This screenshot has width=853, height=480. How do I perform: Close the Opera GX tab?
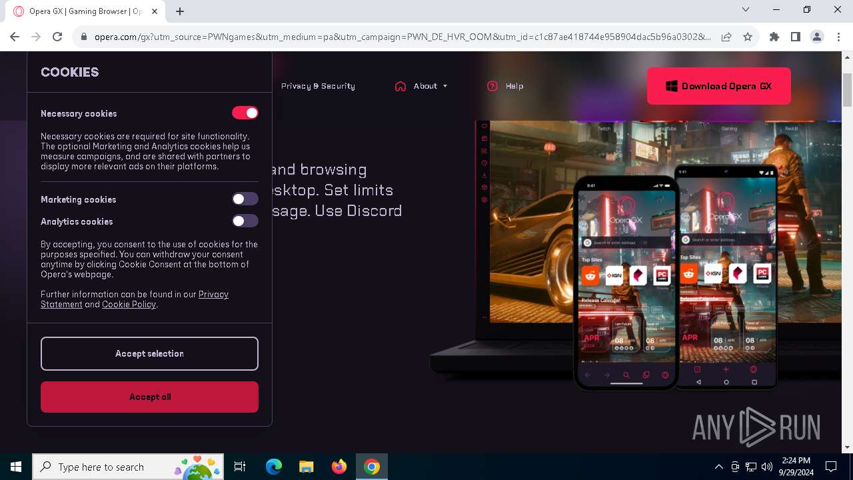click(x=155, y=11)
